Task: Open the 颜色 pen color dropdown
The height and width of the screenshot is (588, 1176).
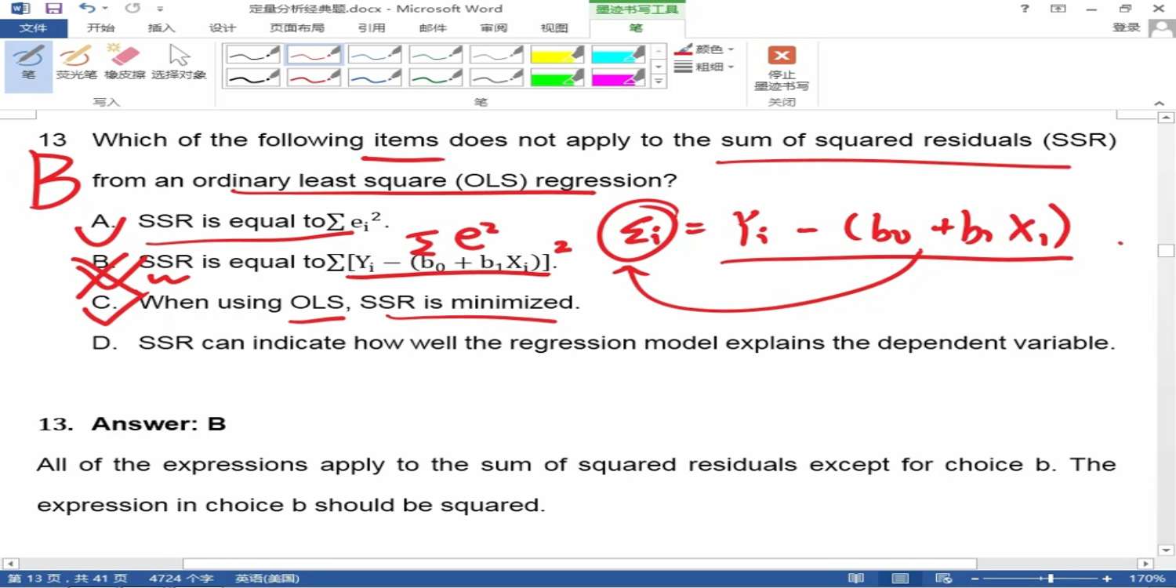Action: (704, 49)
